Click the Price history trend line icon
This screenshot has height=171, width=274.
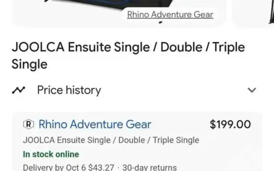coord(18,90)
